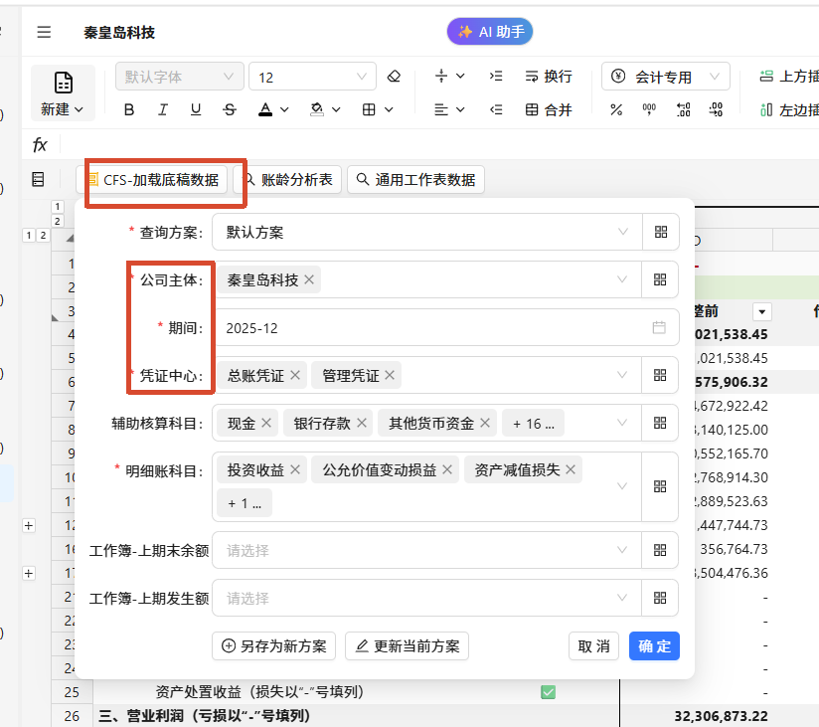819x727 pixels.
Task: Open the fill color picker
Action: coord(324,109)
